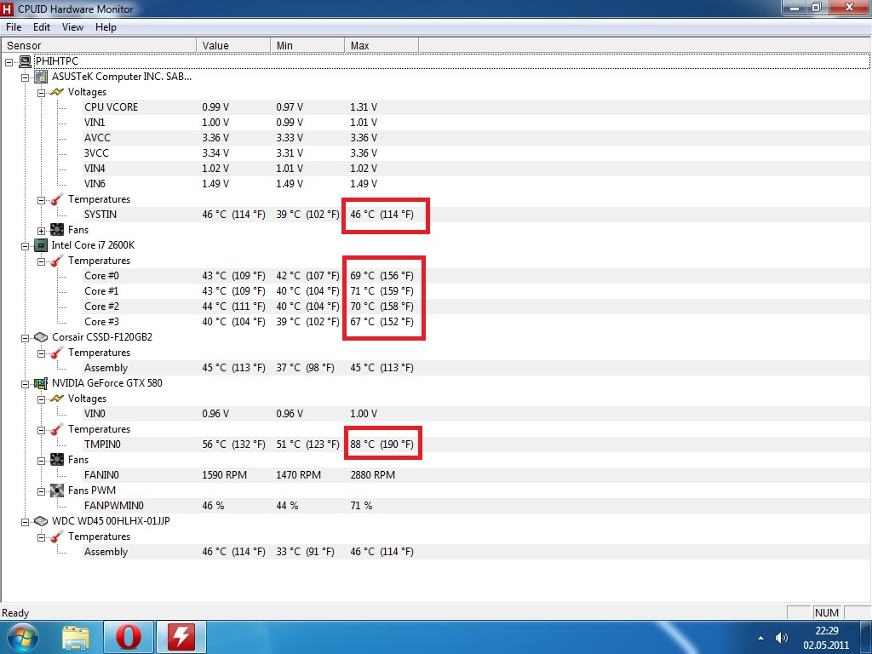872x654 pixels.
Task: Click the Max column header
Action: pos(381,46)
